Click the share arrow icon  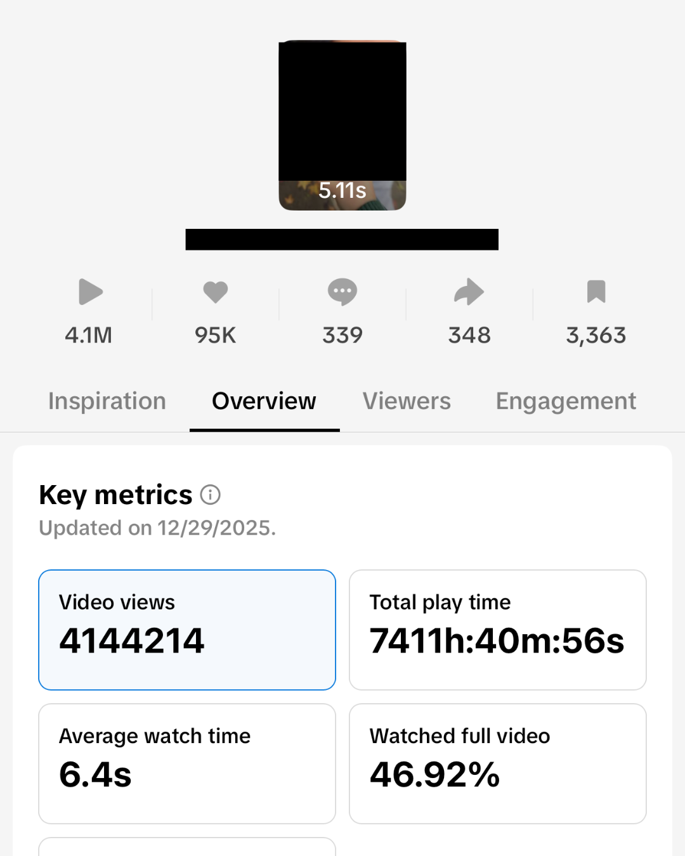click(x=469, y=292)
